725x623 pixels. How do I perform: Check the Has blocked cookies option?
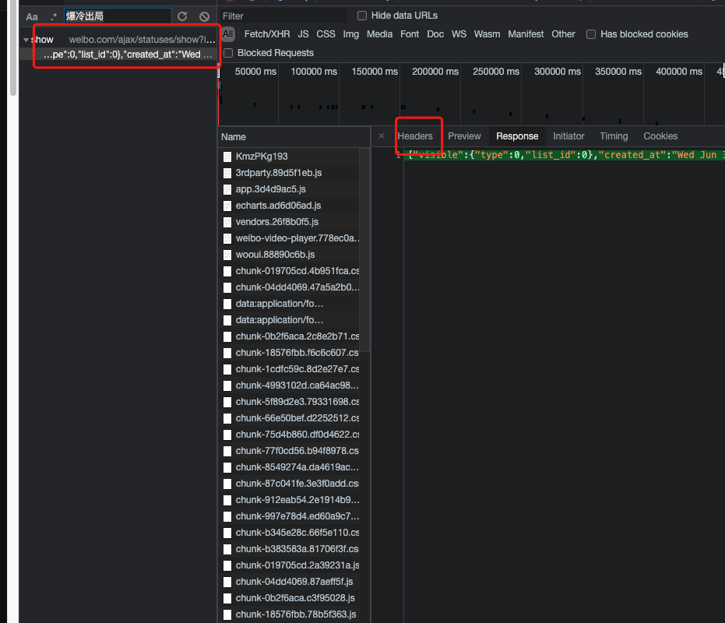coord(591,34)
